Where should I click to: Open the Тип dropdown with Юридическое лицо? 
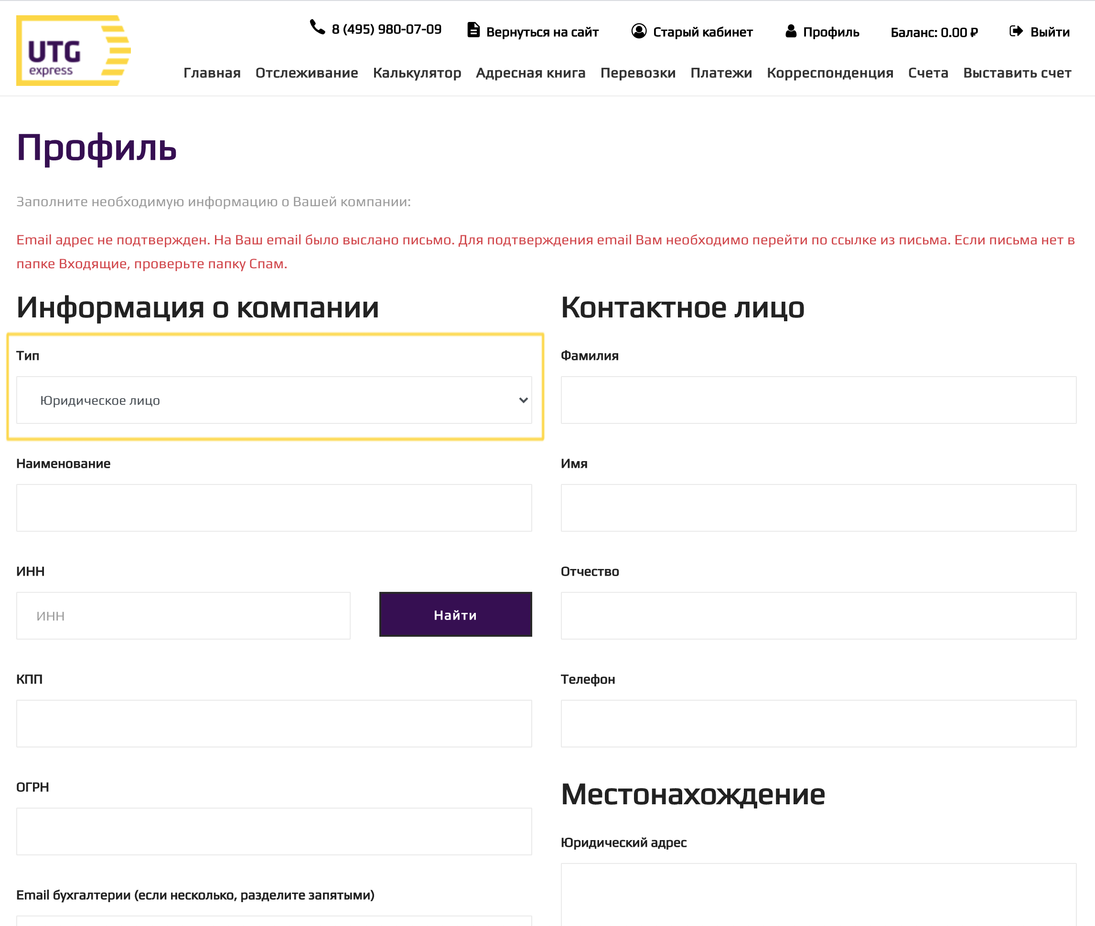tap(274, 400)
